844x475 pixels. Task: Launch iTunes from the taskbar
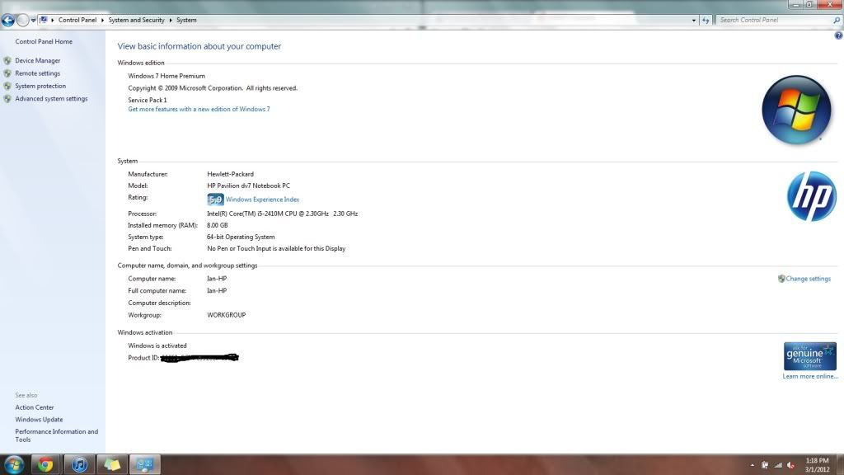tap(79, 464)
